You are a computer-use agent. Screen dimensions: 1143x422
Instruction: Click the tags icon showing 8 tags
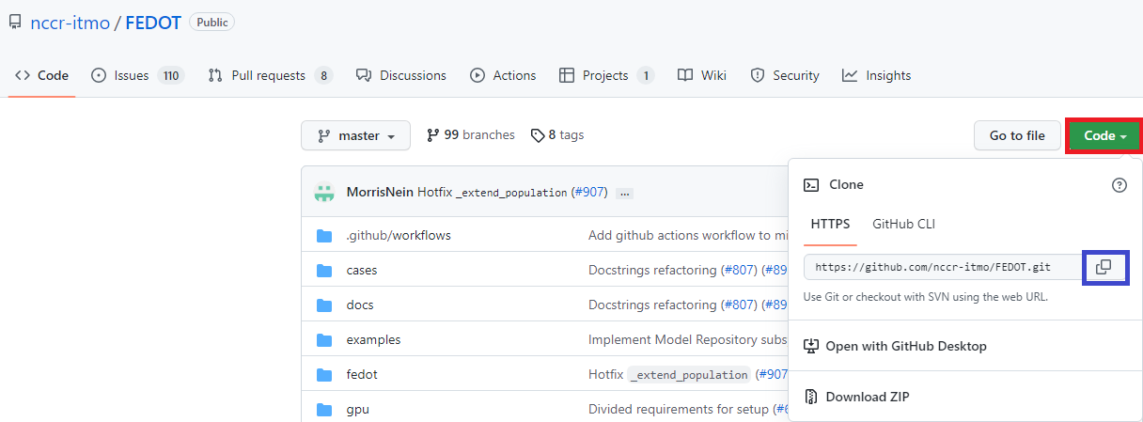537,135
